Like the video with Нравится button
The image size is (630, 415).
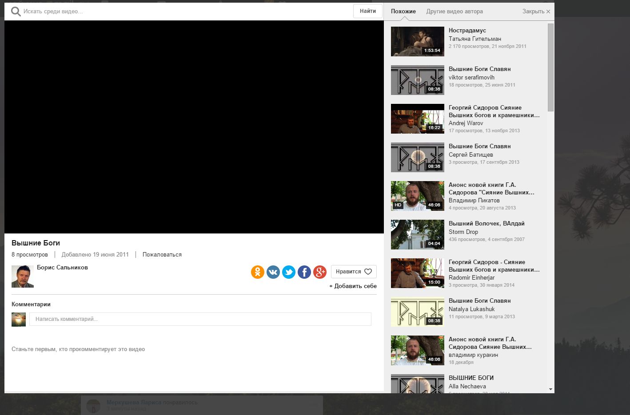(x=354, y=272)
